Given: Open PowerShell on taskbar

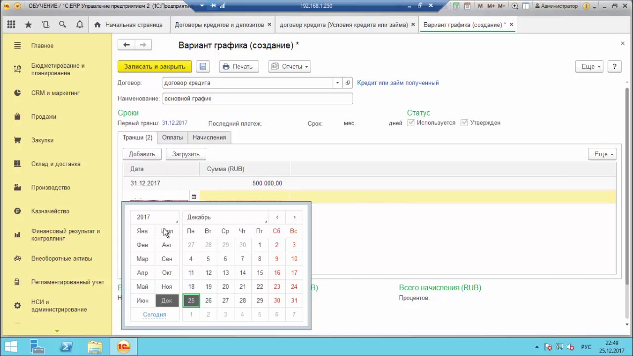Looking at the screenshot, I should [67, 347].
